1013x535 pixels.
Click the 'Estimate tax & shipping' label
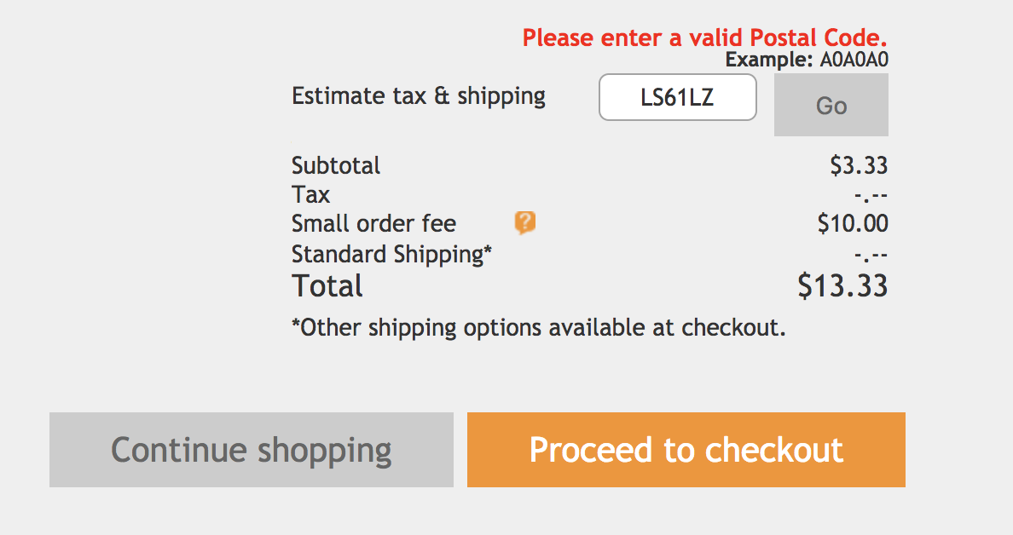[419, 95]
